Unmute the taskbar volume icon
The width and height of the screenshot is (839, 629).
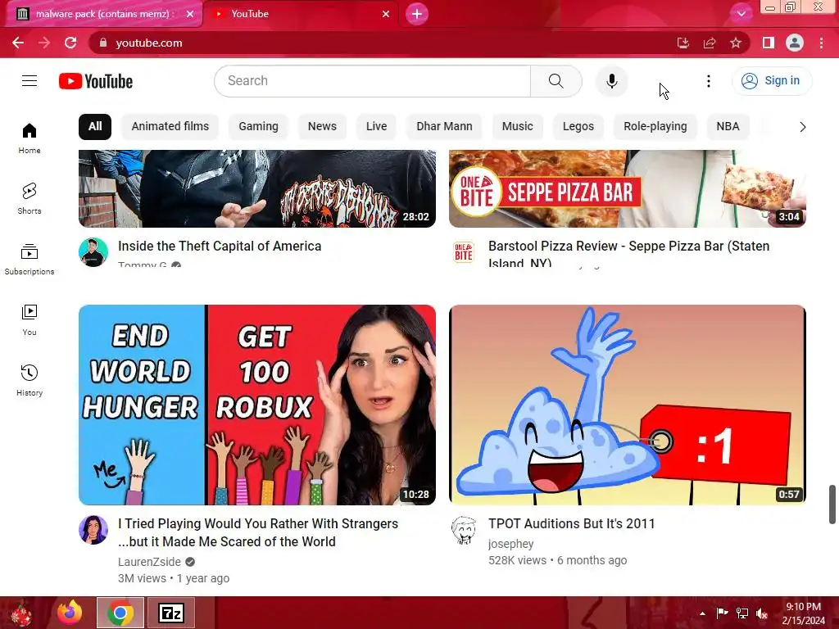click(x=762, y=613)
